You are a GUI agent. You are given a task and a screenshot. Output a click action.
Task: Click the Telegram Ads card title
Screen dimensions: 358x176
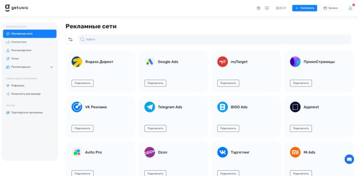170,107
